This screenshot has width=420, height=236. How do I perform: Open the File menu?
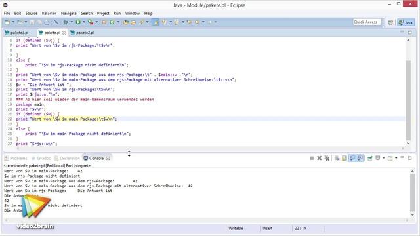click(x=7, y=13)
